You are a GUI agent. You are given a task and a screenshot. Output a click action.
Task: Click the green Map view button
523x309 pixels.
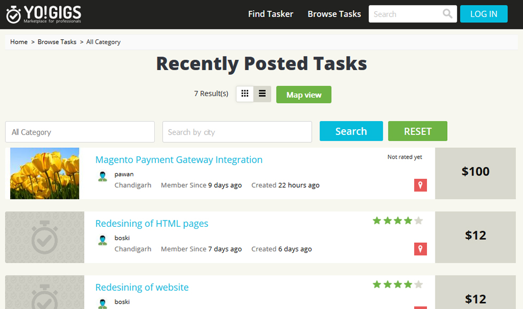point(304,95)
